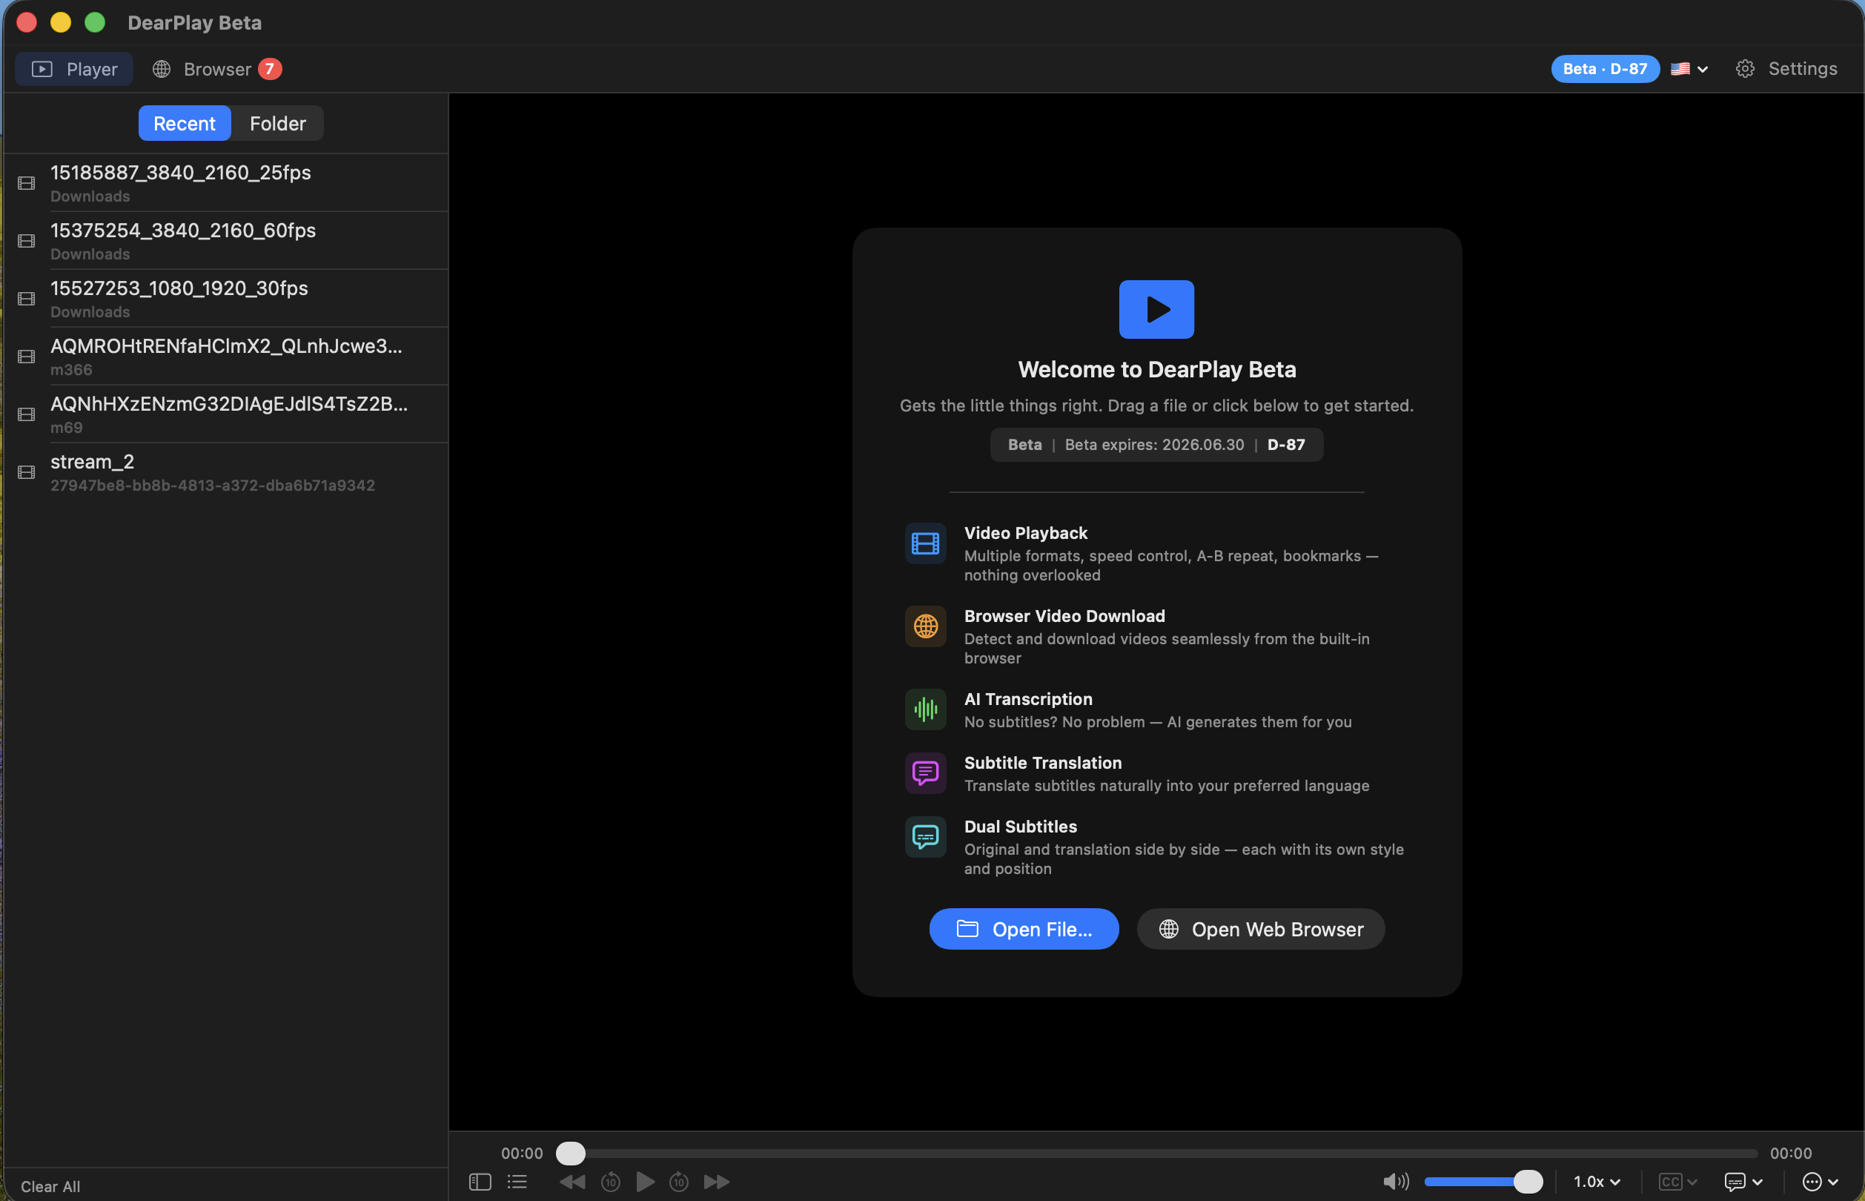Viewport: 1865px width, 1201px height.
Task: Click the Beta · D-87 badge
Action: pos(1605,69)
